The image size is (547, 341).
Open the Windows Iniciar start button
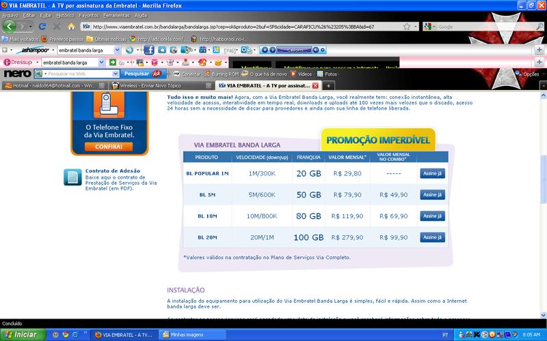23,335
